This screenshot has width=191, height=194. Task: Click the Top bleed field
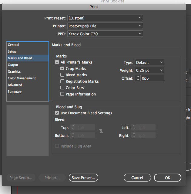click(x=85, y=127)
